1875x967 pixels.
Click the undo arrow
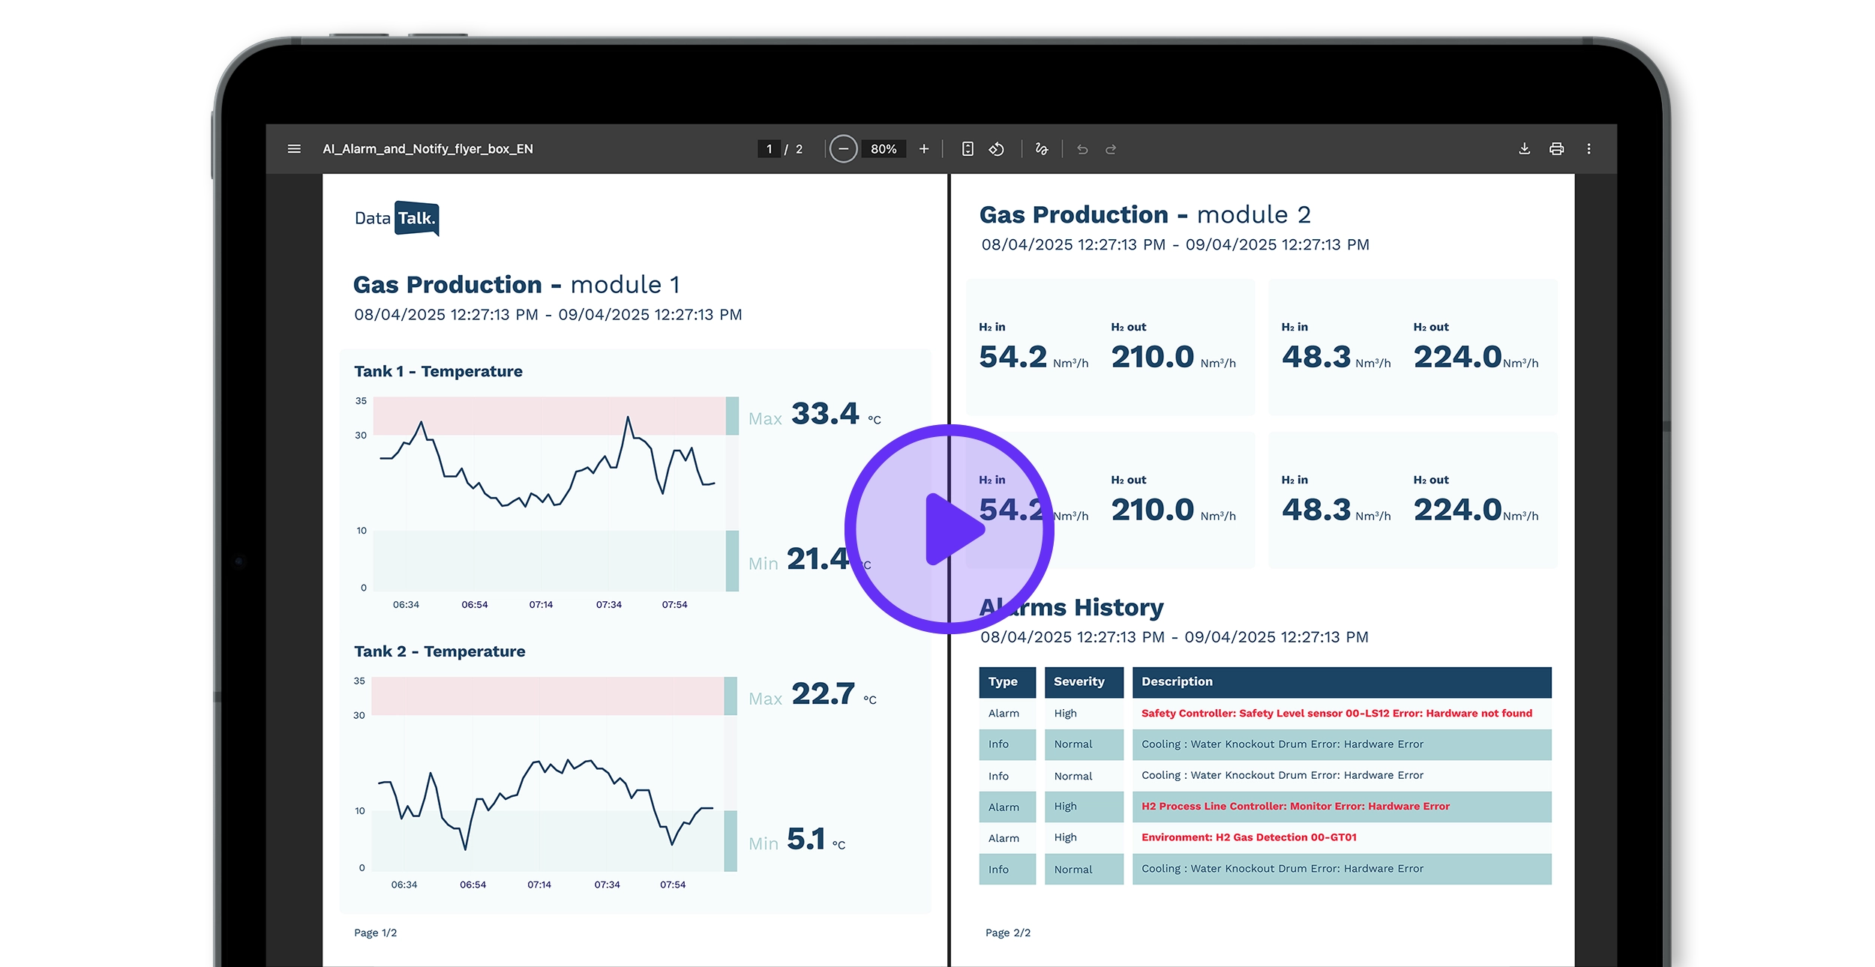coord(1082,149)
